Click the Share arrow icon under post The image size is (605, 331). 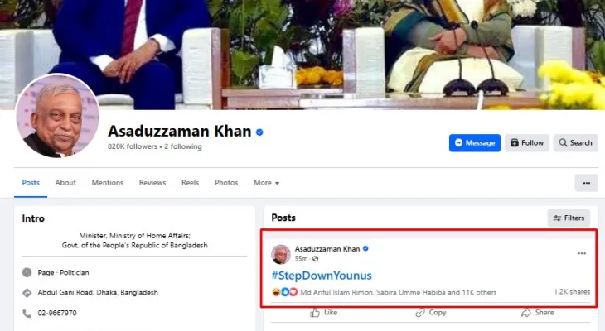(x=526, y=313)
